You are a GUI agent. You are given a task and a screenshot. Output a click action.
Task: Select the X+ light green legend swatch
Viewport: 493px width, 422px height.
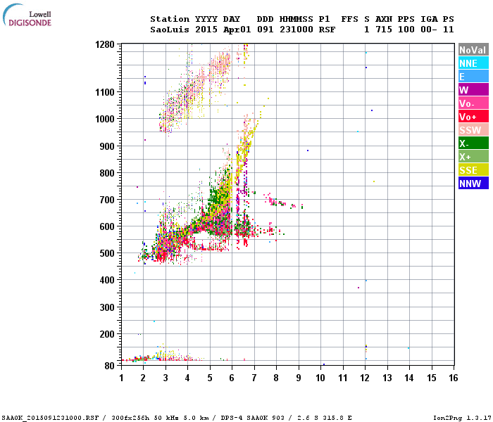click(473, 156)
